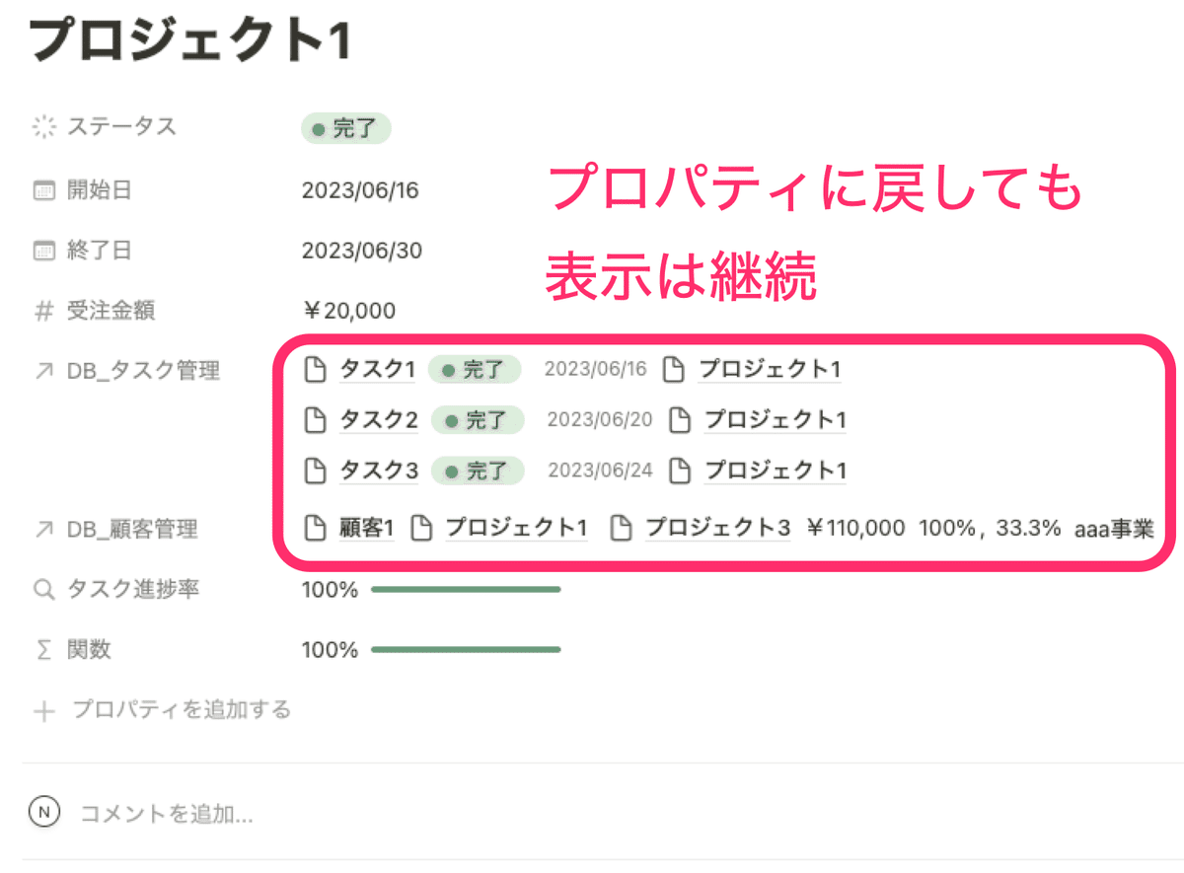Open the タスク1 linked page
Viewport: 1184px width, 873px height.
(x=379, y=369)
